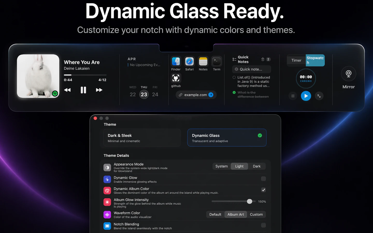Open the Notes app shortcut

203,62
